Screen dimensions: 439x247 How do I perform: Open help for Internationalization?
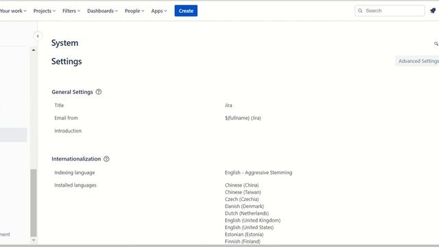[106, 159]
